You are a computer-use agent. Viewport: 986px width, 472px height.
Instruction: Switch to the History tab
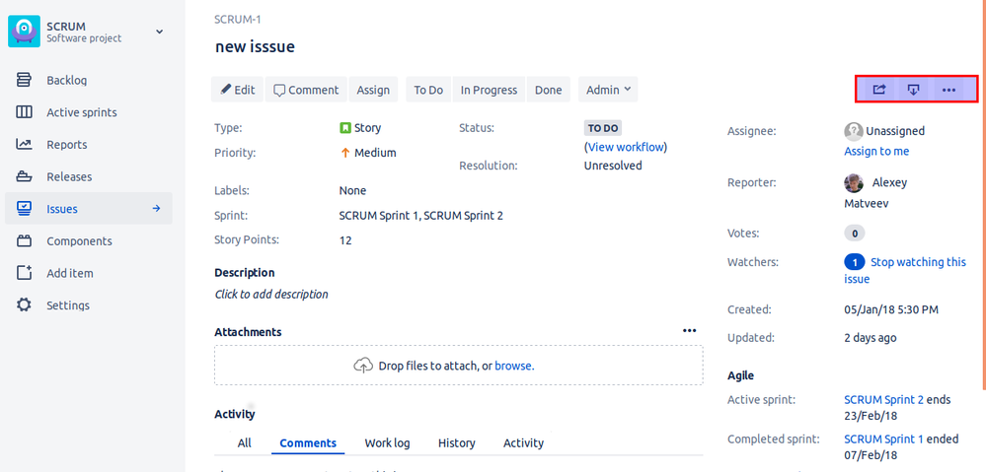tap(457, 443)
